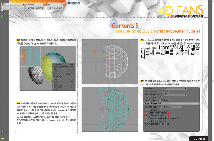Close the 속성 floating toolbar

pos(62,4)
